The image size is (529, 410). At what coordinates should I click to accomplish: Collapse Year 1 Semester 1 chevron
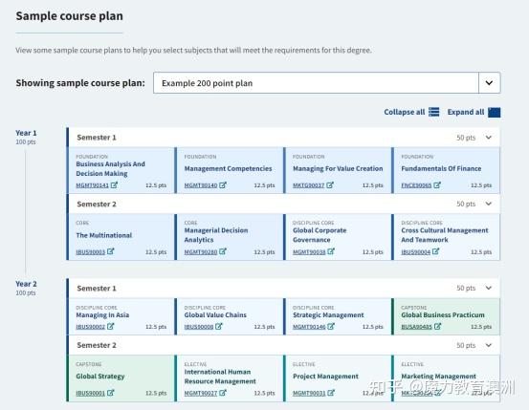pos(489,138)
